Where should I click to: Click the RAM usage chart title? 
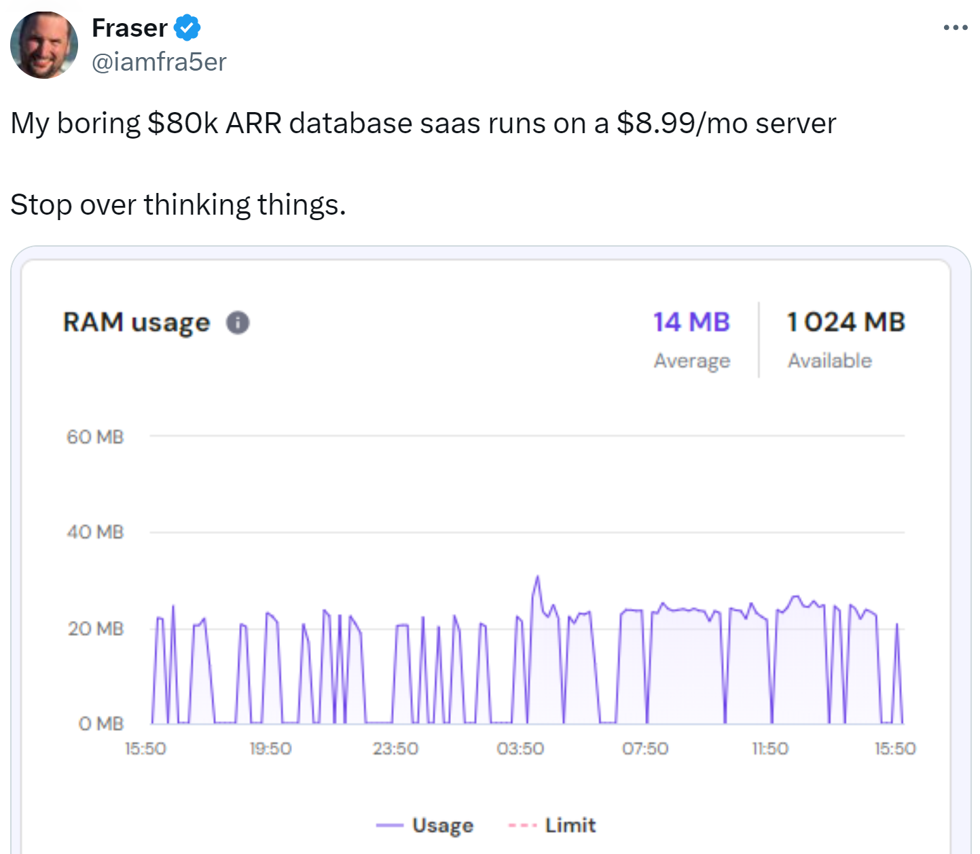click(x=137, y=322)
